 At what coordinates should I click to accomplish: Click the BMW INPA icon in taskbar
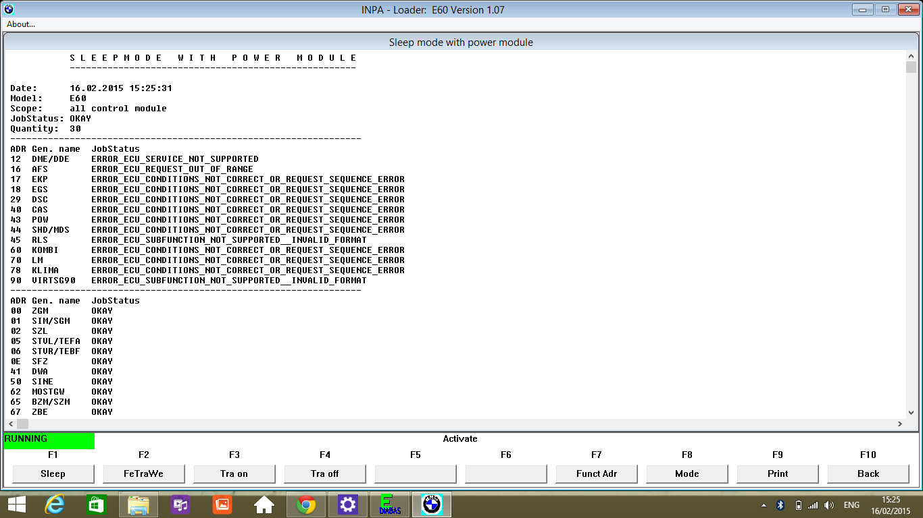click(432, 505)
